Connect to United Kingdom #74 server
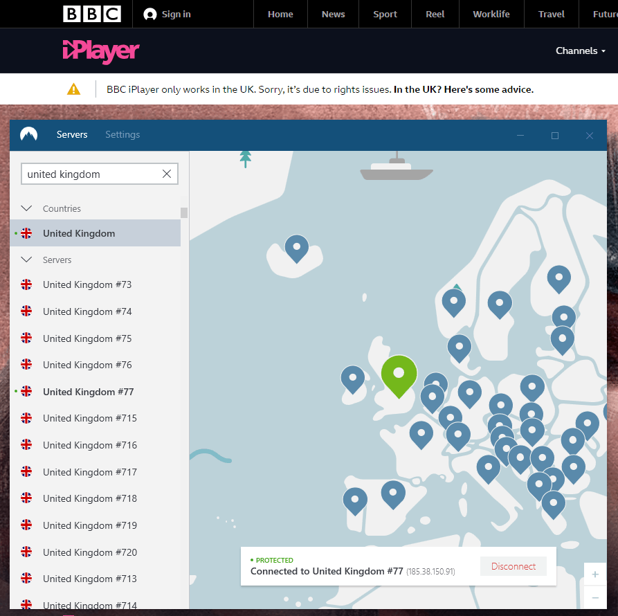Image resolution: width=618 pixels, height=616 pixels. click(96, 311)
